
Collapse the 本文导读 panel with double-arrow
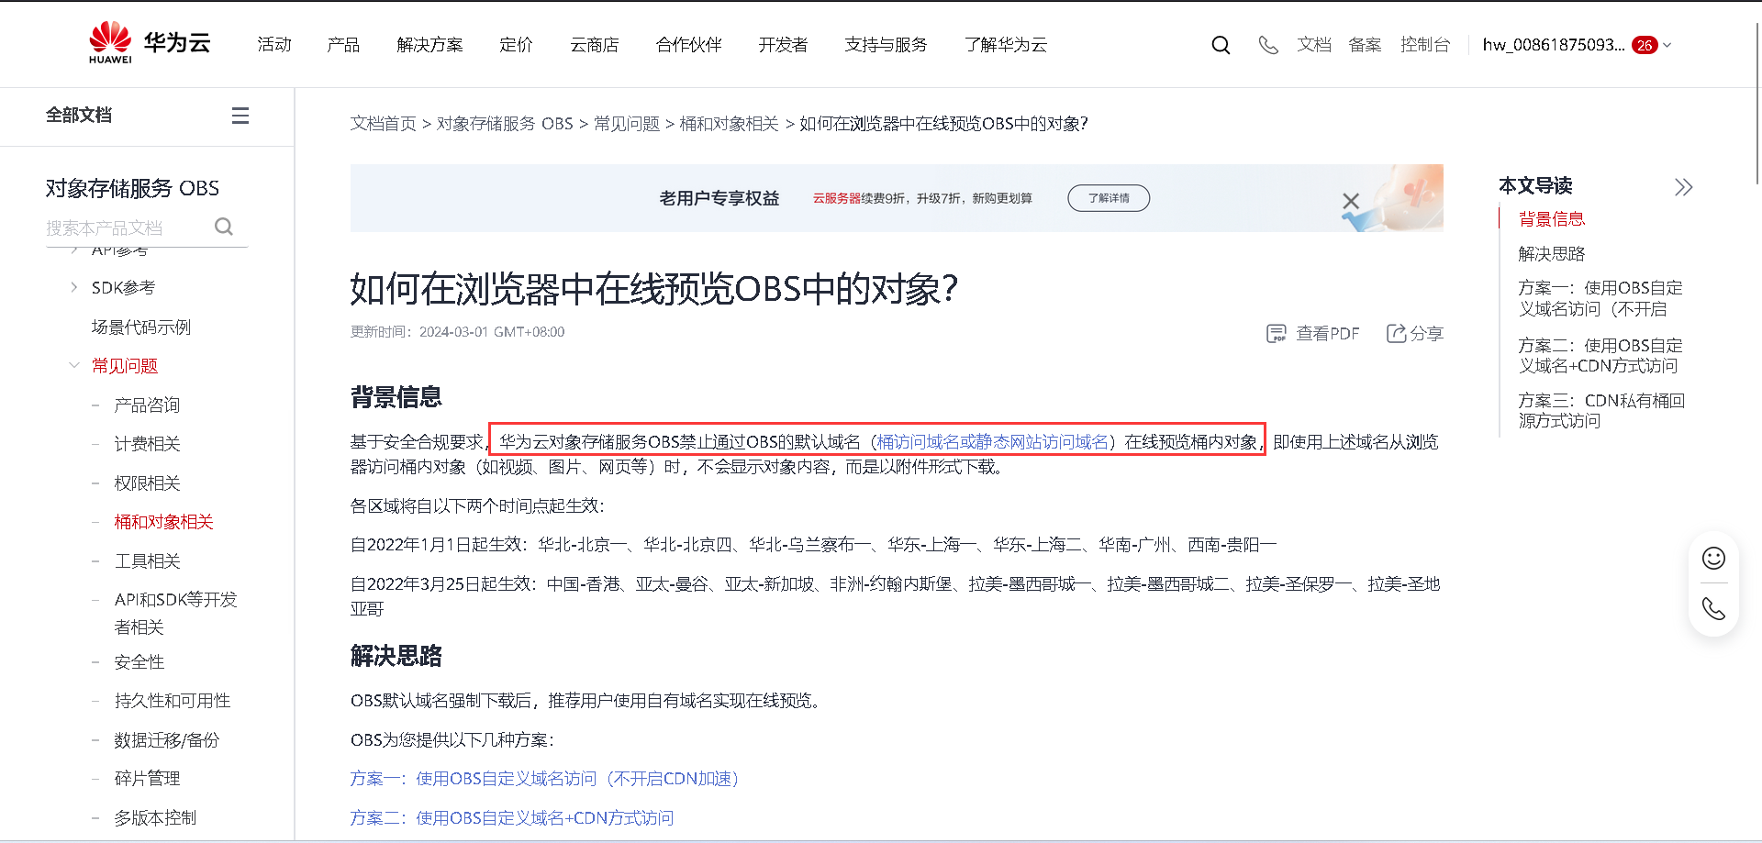[x=1683, y=186]
